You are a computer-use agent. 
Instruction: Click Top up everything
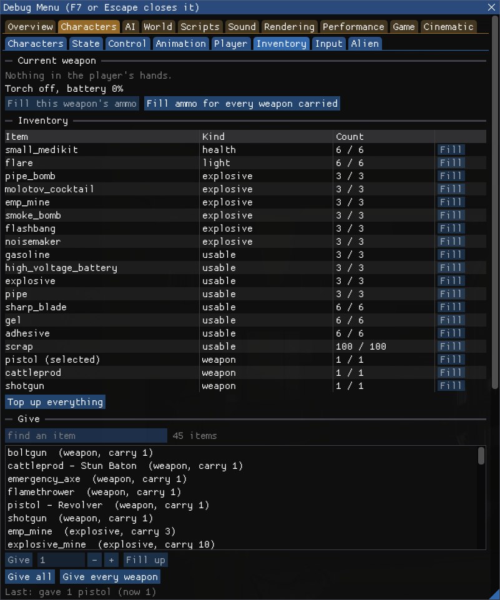tap(55, 402)
